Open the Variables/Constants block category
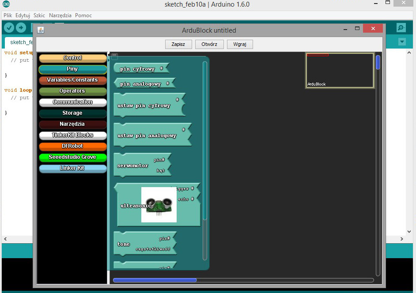The image size is (416, 293). [x=73, y=80]
